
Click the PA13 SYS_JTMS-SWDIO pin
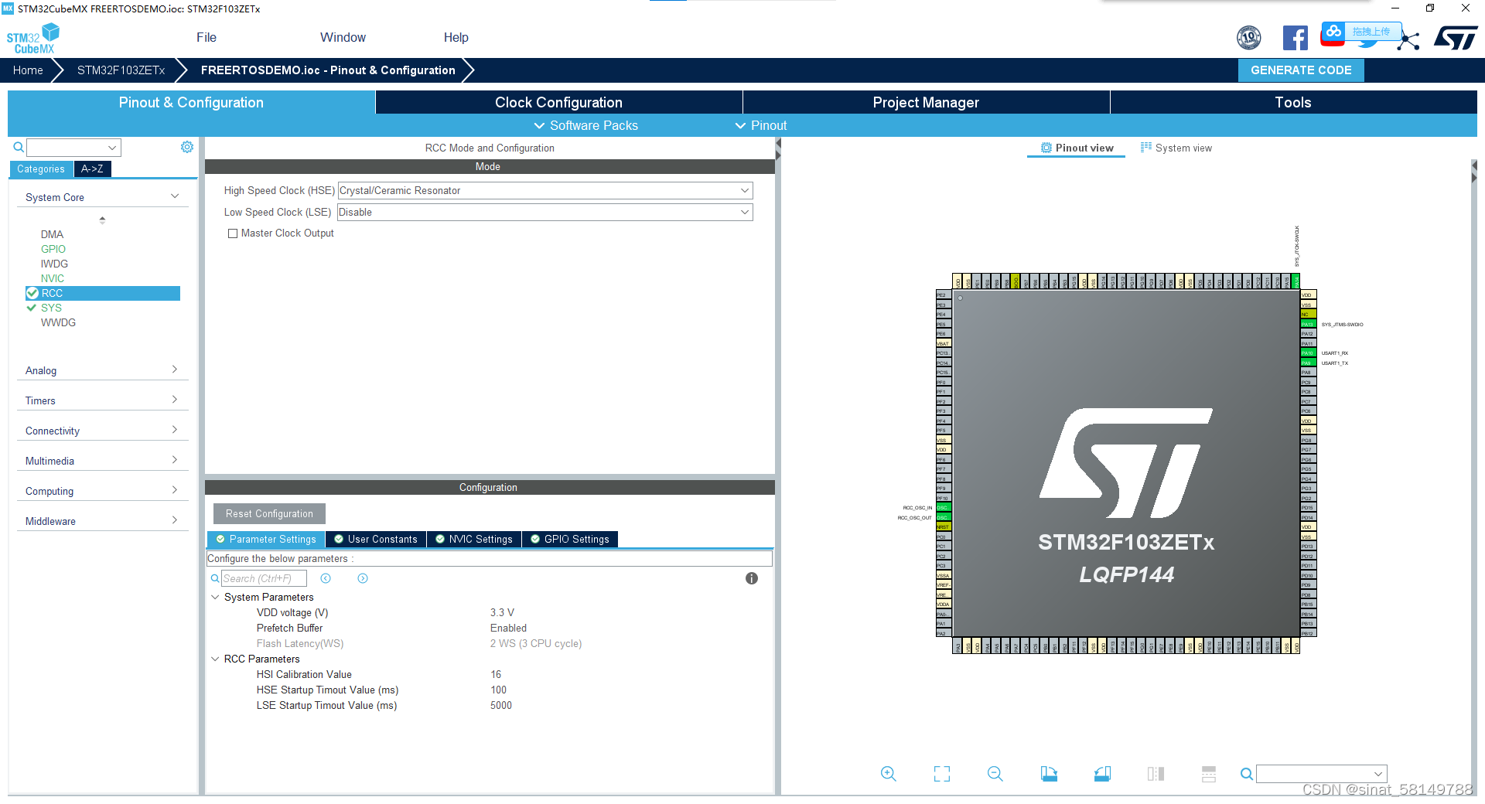click(x=1307, y=324)
